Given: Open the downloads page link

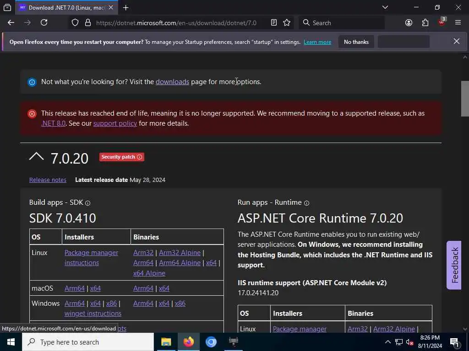Looking at the screenshot, I should pyautogui.click(x=172, y=82).
